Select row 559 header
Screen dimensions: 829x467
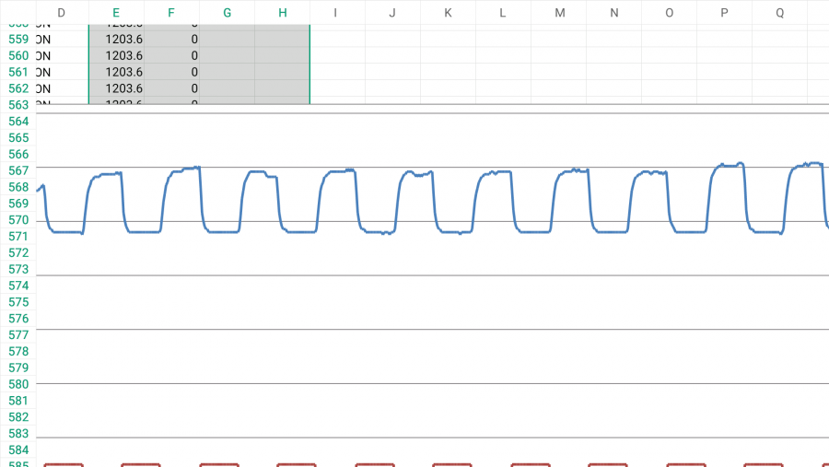click(x=18, y=40)
